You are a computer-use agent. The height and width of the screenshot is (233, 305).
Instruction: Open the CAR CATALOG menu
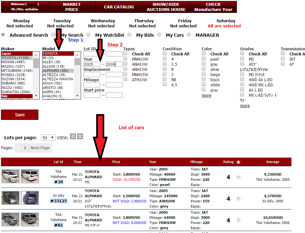pyautogui.click(x=119, y=7)
